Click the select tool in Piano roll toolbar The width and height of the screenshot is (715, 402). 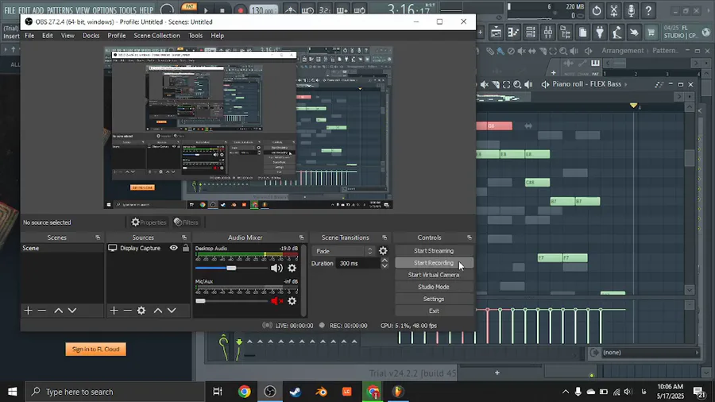tap(506, 84)
